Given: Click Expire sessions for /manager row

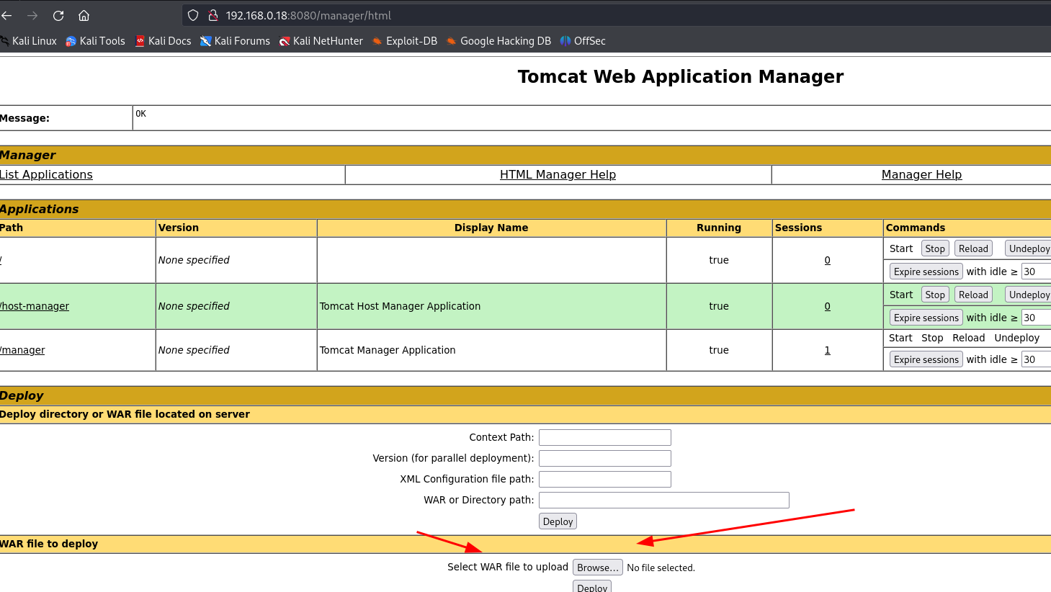Looking at the screenshot, I should 926,359.
